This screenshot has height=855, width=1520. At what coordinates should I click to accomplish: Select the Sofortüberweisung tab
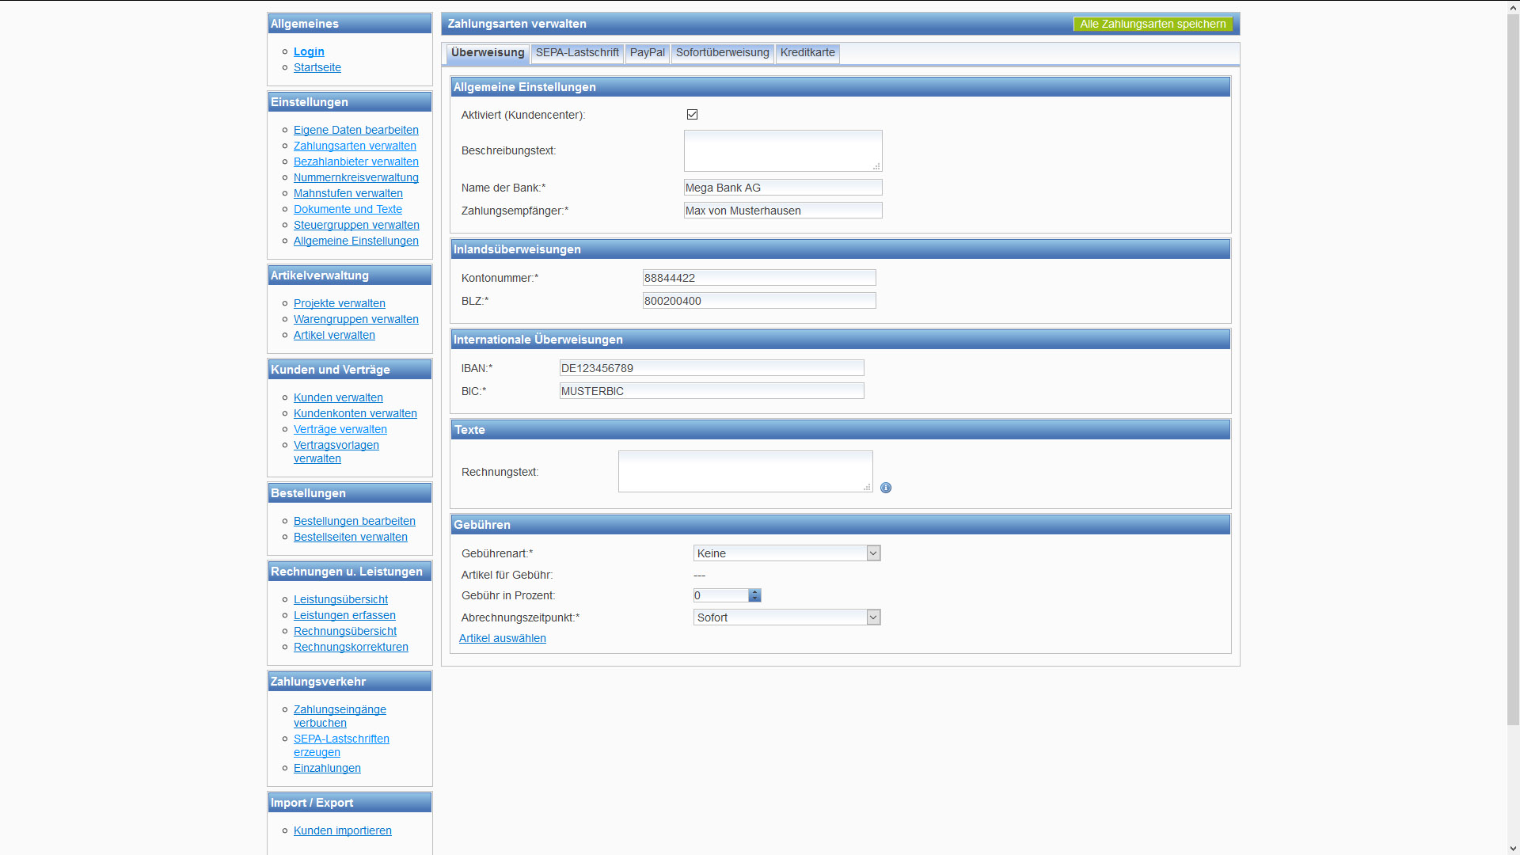click(x=722, y=53)
